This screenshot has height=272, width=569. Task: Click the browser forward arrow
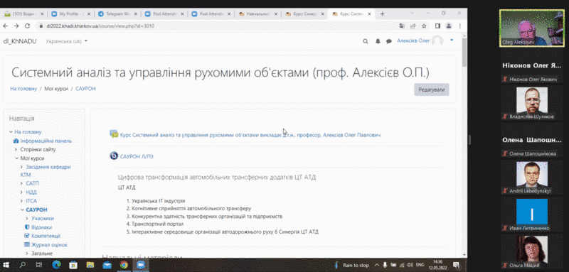[16, 26]
